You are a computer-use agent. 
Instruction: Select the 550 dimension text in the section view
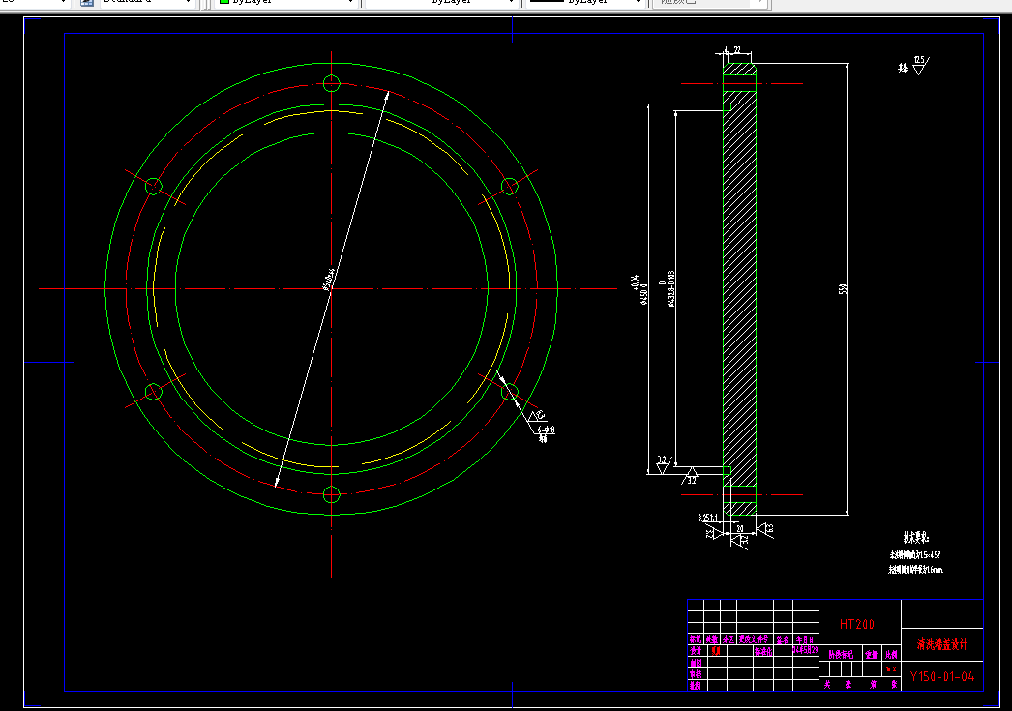point(843,289)
